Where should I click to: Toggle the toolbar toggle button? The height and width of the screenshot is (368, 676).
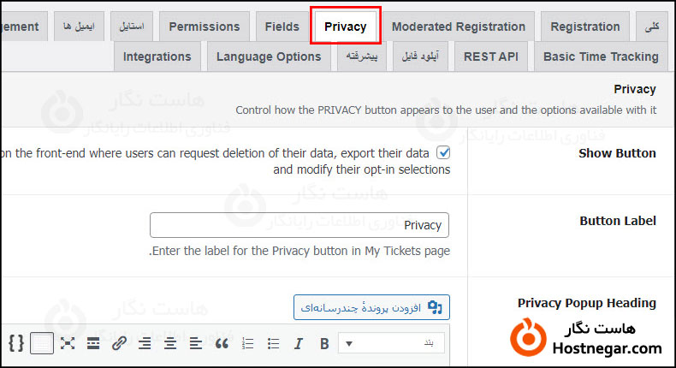point(42,344)
